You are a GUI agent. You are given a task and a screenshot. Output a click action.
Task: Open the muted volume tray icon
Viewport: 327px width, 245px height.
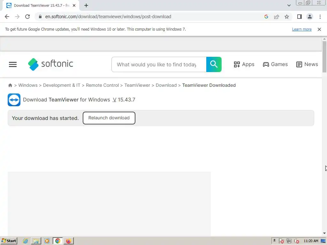(297, 241)
